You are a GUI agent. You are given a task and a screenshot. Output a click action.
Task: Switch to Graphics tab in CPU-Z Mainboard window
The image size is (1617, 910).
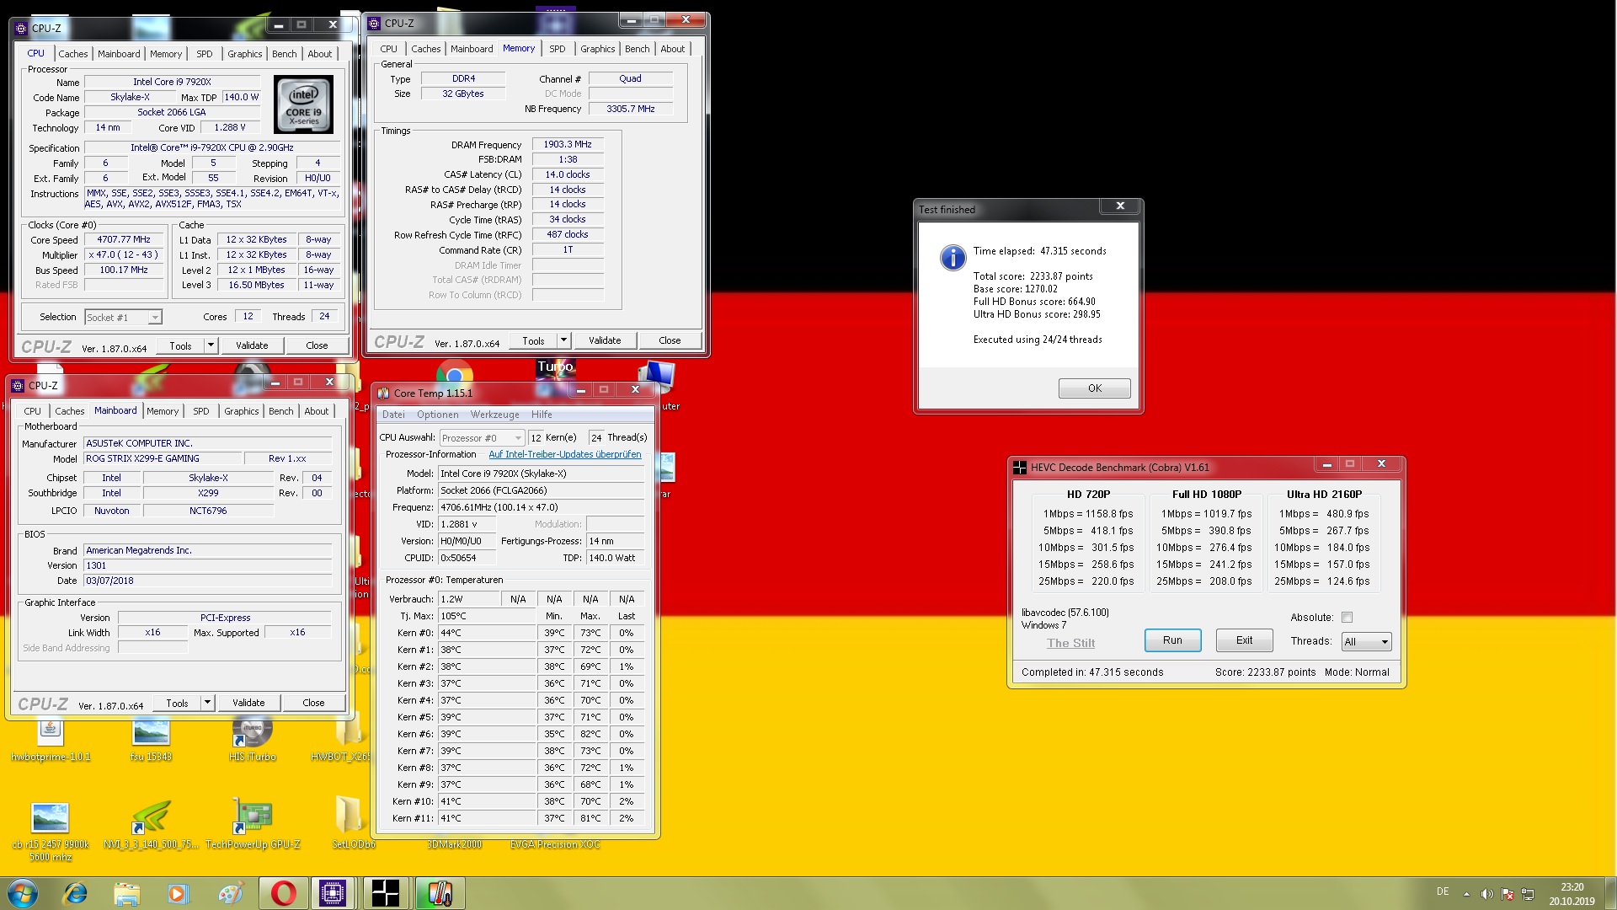242,411
